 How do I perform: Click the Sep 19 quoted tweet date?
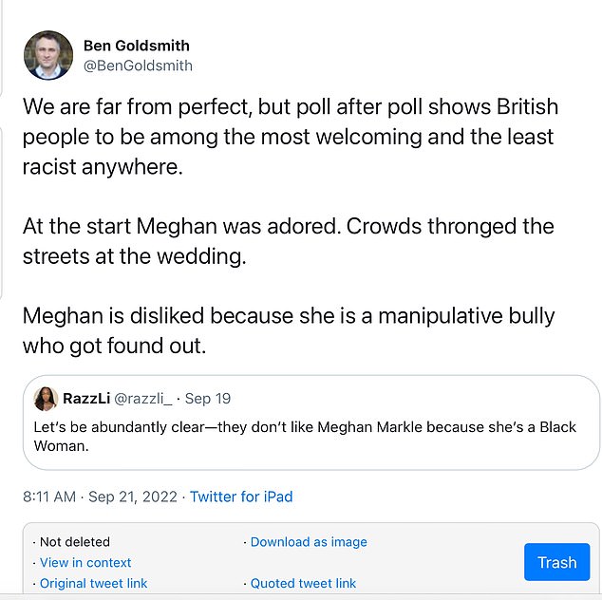coord(208,399)
